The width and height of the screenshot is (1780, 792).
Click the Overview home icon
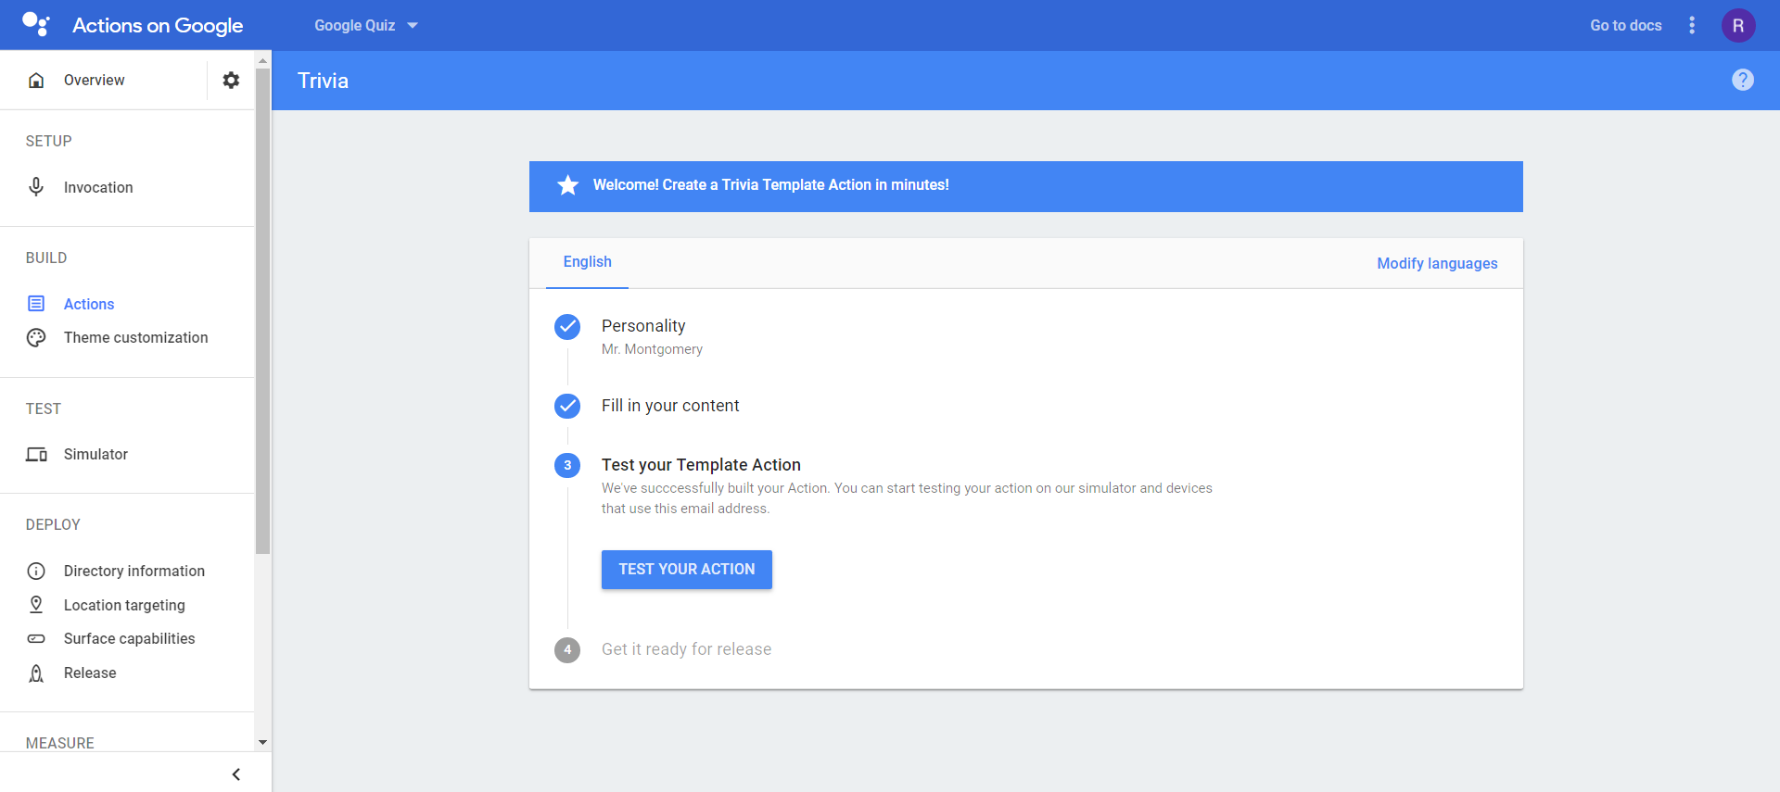click(36, 80)
